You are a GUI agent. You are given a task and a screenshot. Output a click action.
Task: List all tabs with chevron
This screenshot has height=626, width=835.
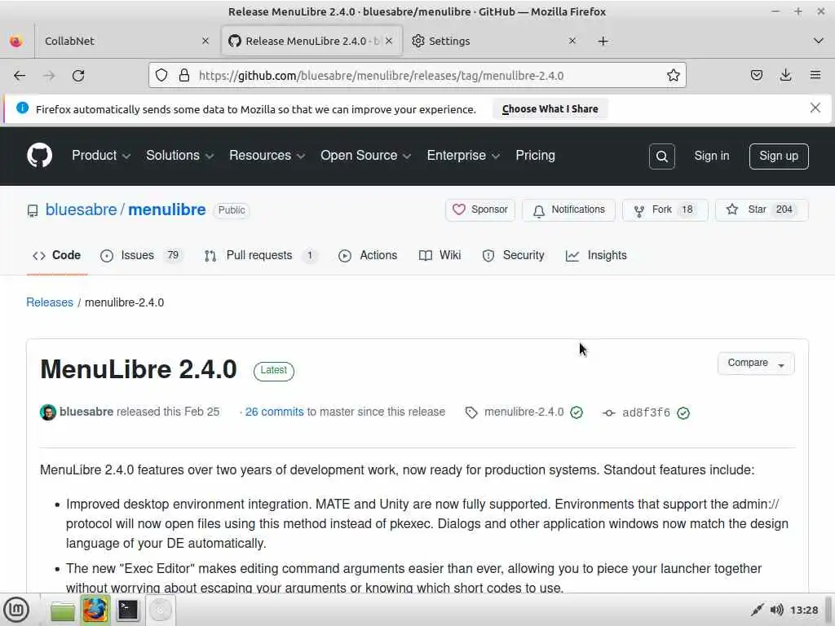pyautogui.click(x=819, y=41)
